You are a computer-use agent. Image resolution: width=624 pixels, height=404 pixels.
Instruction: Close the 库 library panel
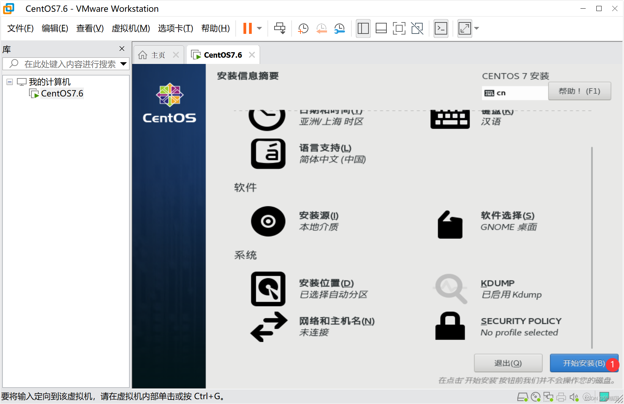coord(122,49)
